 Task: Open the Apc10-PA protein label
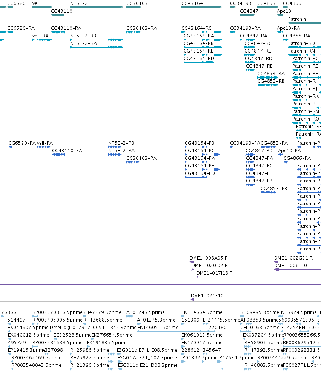tap(290, 151)
